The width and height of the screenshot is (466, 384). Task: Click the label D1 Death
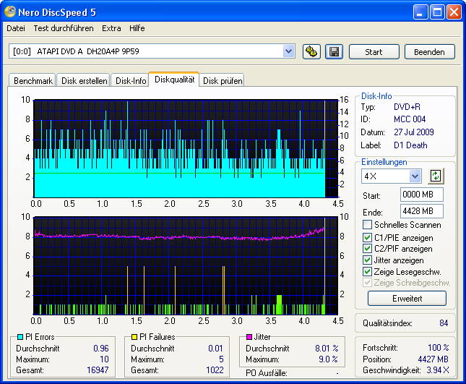[x=410, y=145]
